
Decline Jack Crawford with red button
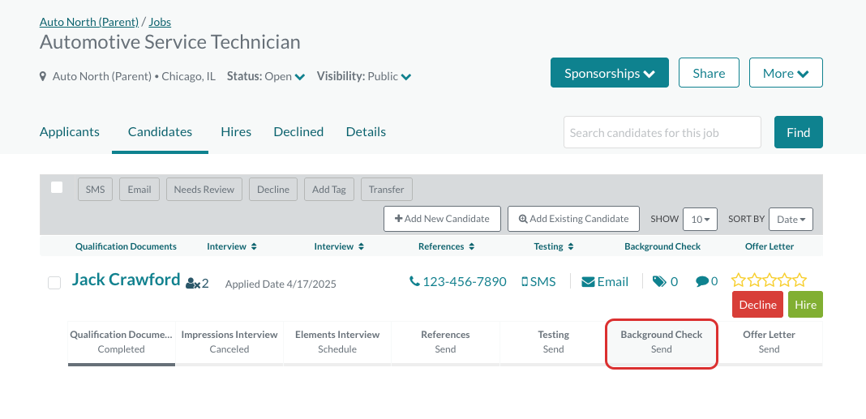(x=757, y=304)
